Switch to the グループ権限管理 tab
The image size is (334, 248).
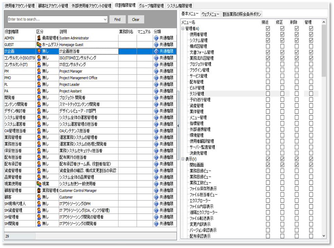tap(151, 6)
